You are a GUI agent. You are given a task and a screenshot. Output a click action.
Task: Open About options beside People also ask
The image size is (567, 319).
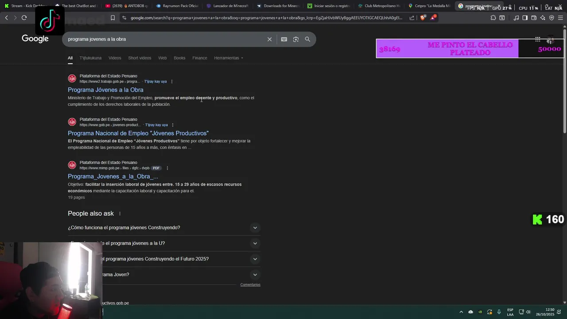[x=120, y=214]
